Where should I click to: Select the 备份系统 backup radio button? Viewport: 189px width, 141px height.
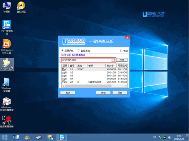pos(79,51)
